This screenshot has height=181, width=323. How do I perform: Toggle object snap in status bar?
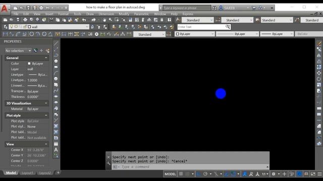233,174
